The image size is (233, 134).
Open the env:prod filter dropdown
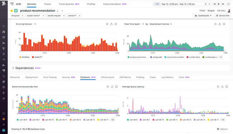pos(17,16)
